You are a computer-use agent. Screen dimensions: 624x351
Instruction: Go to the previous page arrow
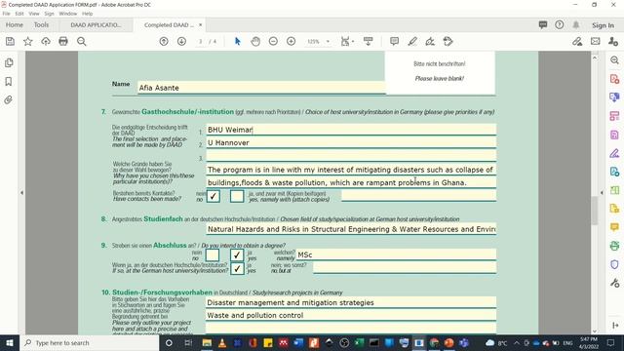tap(164, 41)
